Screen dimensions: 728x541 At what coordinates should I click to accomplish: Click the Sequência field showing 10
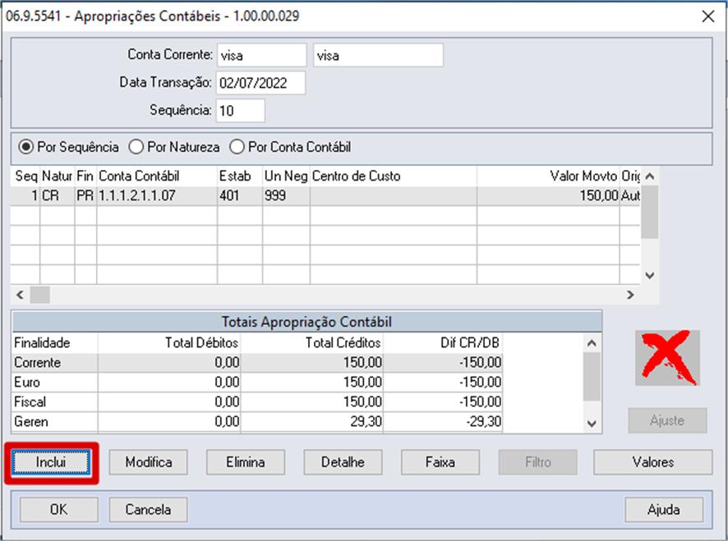pyautogui.click(x=240, y=111)
